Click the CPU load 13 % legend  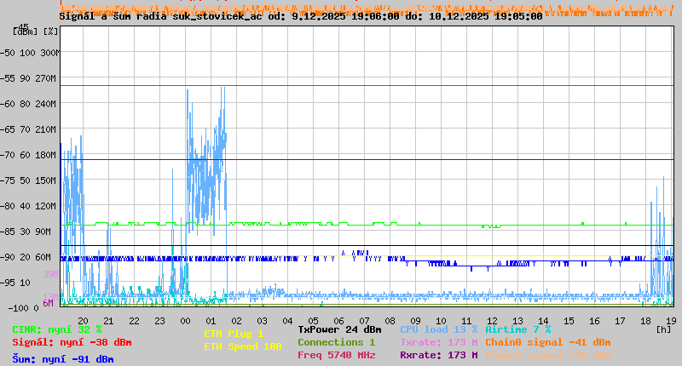pyautogui.click(x=438, y=329)
